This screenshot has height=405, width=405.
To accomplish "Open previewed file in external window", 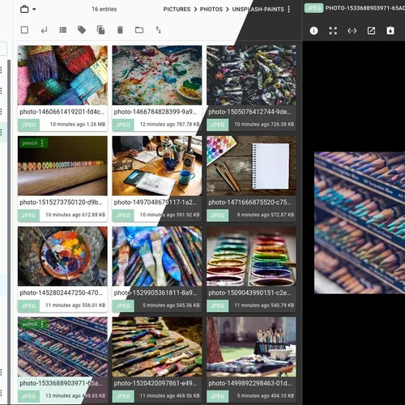I will point(371,31).
